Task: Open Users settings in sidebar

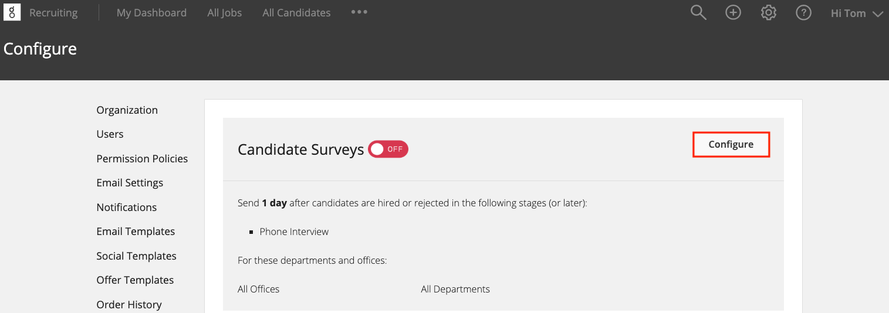Action: pos(110,134)
